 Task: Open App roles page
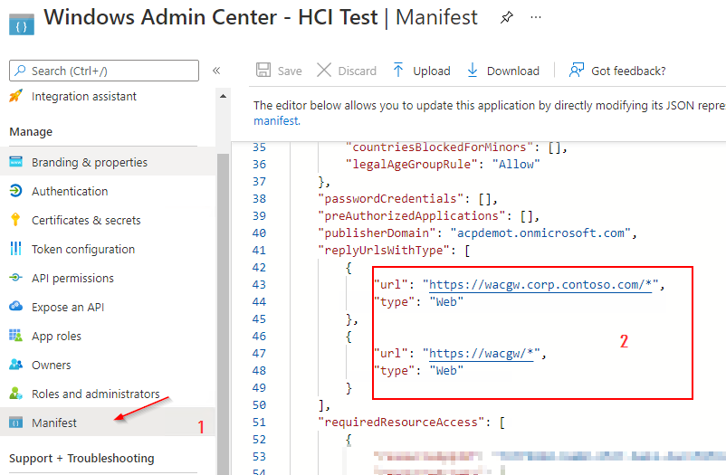click(56, 336)
